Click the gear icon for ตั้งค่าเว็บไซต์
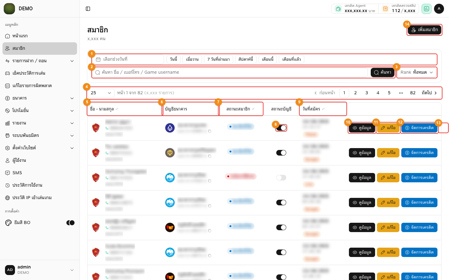 click(x=7, y=148)
